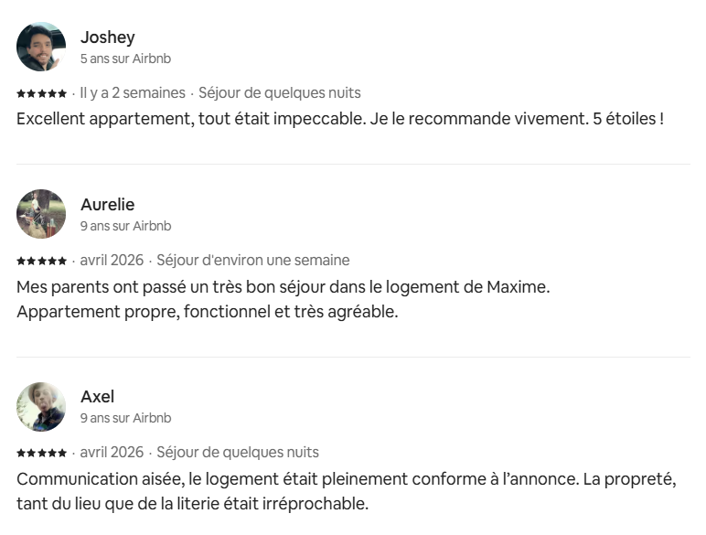Click Joshey's 'Excellent appartement' review text
The width and height of the screenshot is (706, 535).
pos(340,119)
